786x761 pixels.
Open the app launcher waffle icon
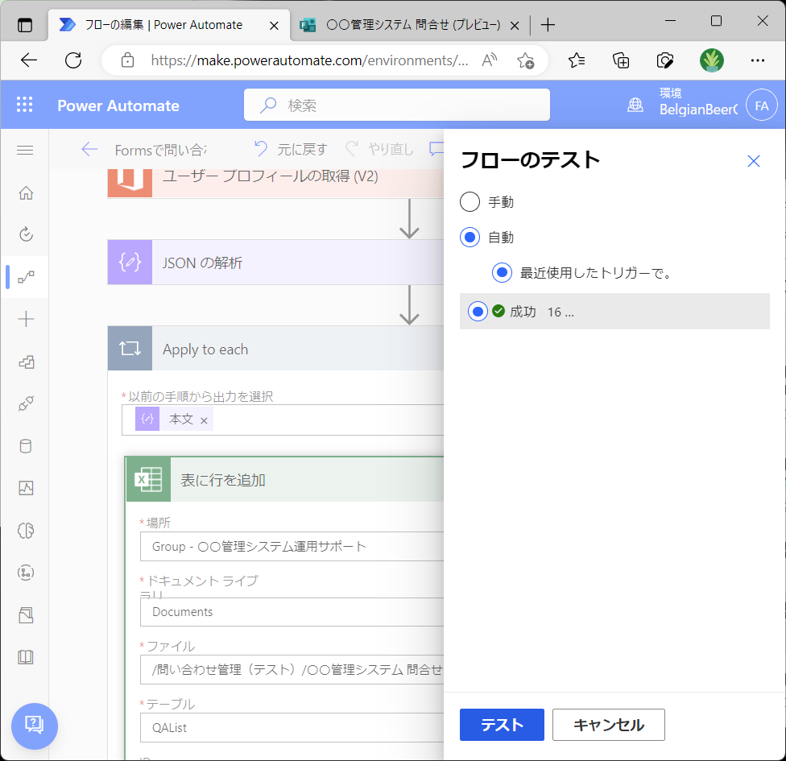[24, 105]
